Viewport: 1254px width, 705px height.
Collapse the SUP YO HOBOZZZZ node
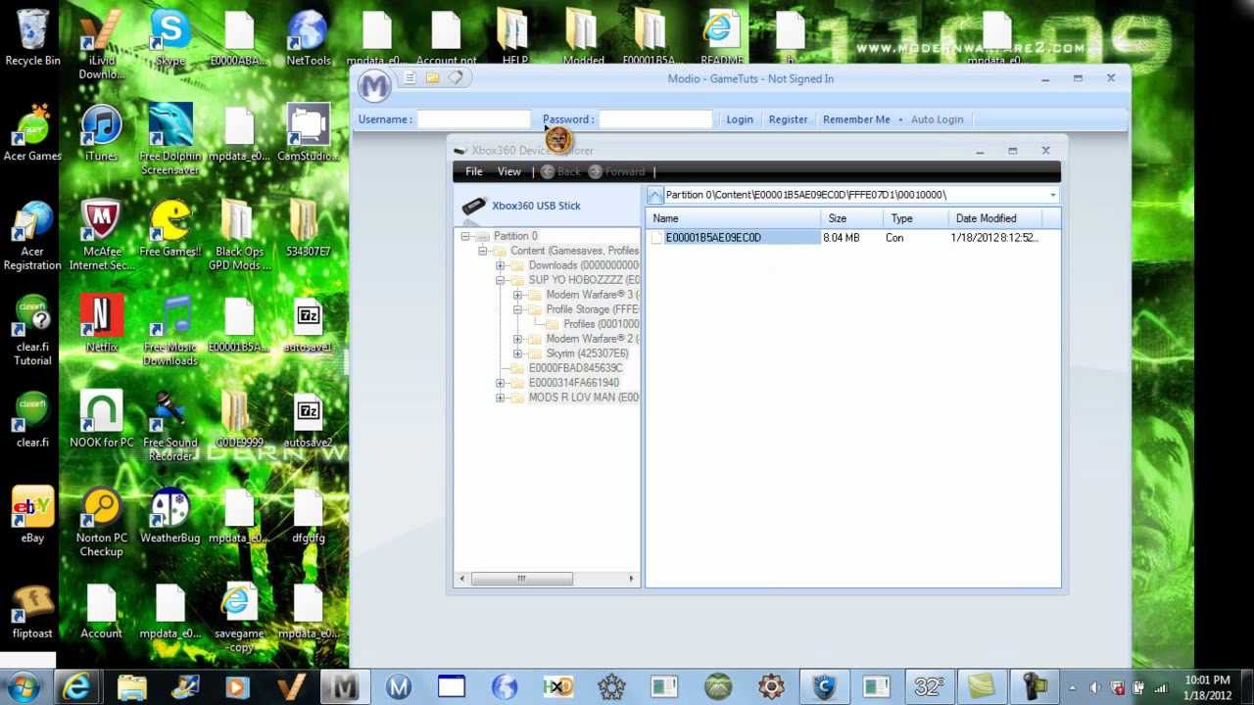click(501, 280)
